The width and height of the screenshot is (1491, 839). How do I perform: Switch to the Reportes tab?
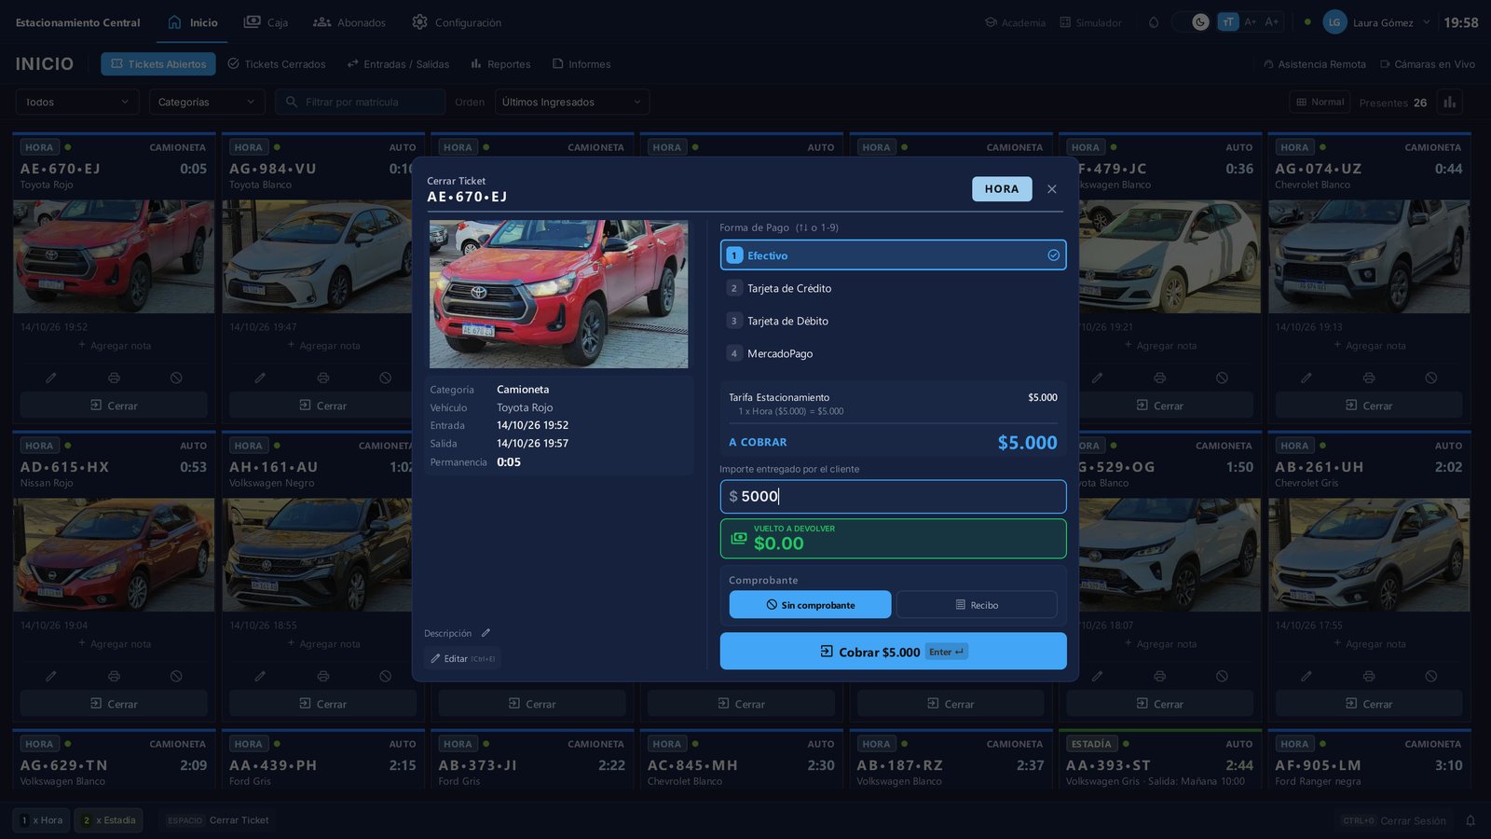pos(500,64)
